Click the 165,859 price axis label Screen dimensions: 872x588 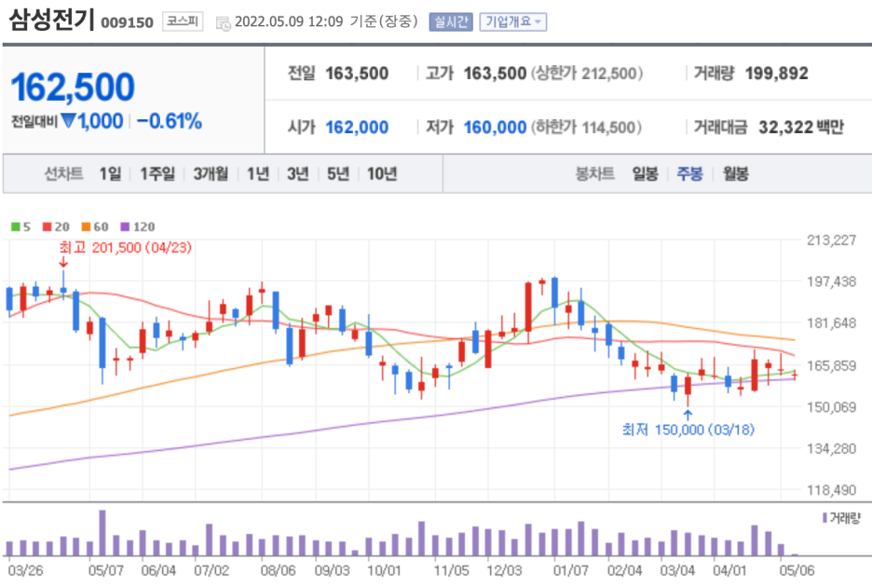(x=831, y=365)
